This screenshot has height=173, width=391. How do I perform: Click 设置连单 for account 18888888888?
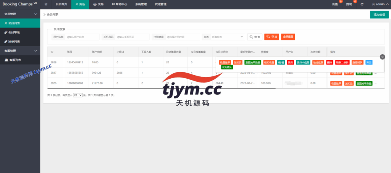336,83
